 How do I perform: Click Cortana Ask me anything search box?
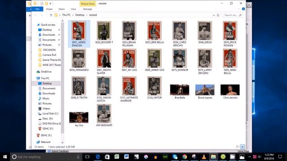pos(46,157)
